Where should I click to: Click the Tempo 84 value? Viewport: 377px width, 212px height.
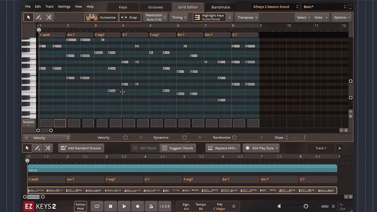pos(200,208)
